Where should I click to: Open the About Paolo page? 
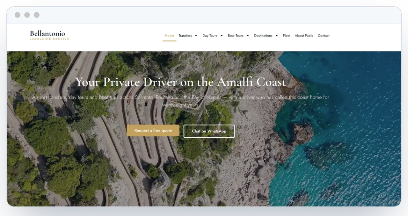pos(304,36)
